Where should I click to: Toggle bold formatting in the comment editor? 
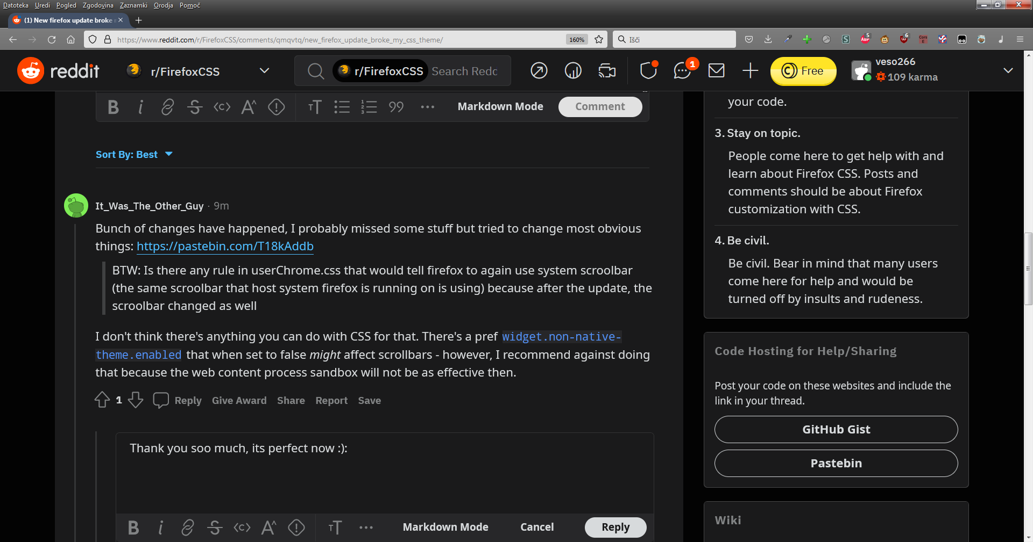click(x=113, y=106)
